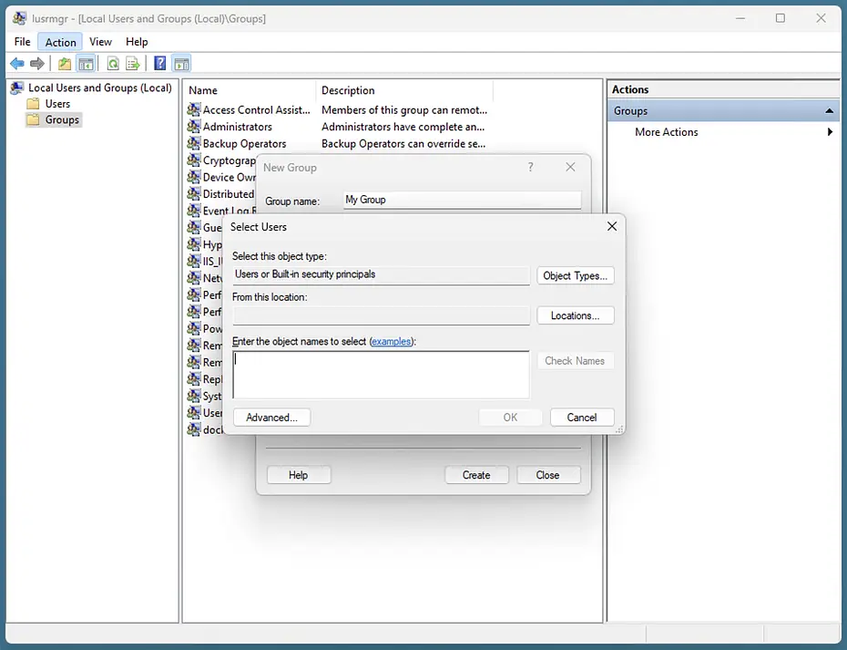Image resolution: width=847 pixels, height=650 pixels.
Task: Open the examples link
Action: 391,342
